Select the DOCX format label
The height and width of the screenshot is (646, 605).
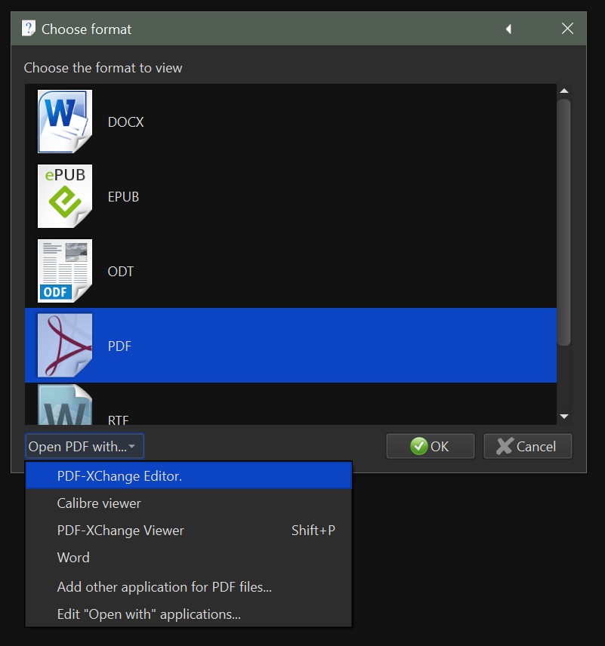pyautogui.click(x=126, y=122)
